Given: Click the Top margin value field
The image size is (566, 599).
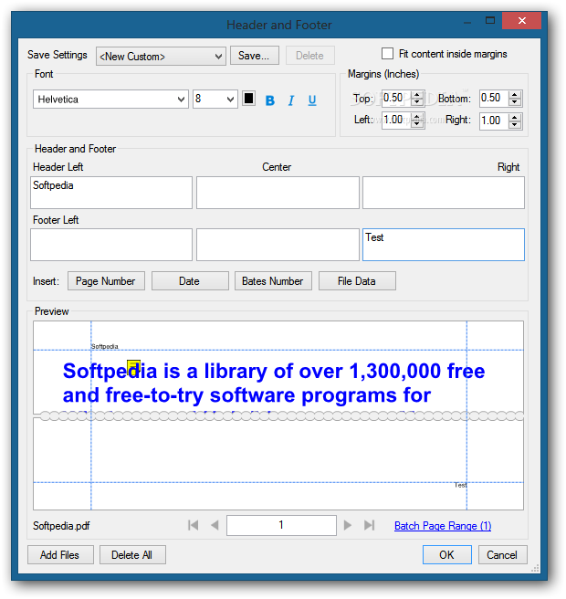Looking at the screenshot, I should (x=397, y=99).
